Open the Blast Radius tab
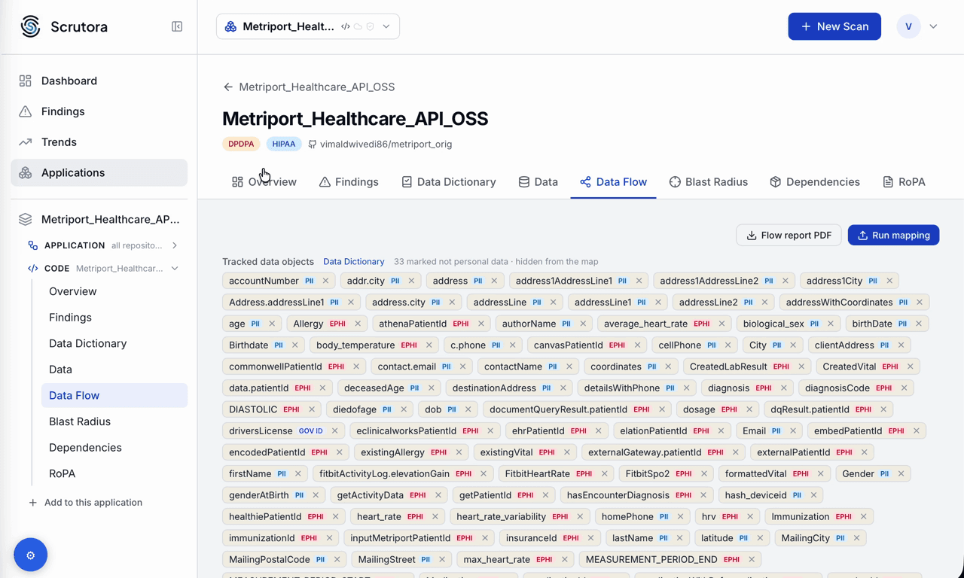The image size is (964, 578). (x=709, y=182)
